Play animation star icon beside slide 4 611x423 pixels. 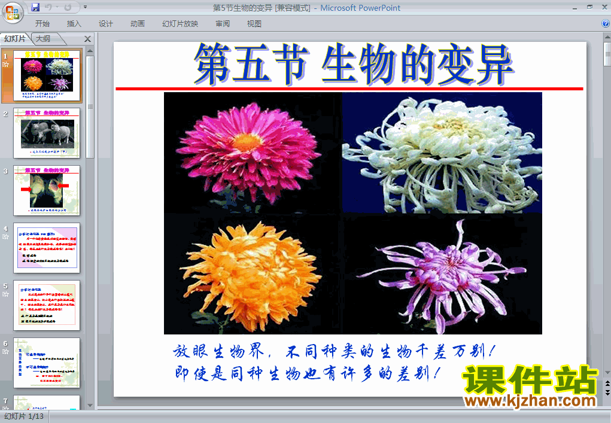coord(5,237)
